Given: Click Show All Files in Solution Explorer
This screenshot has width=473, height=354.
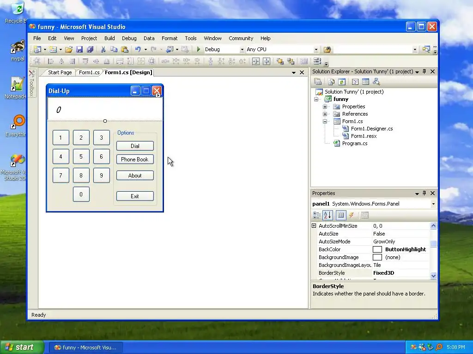Looking at the screenshot, I should click(331, 82).
